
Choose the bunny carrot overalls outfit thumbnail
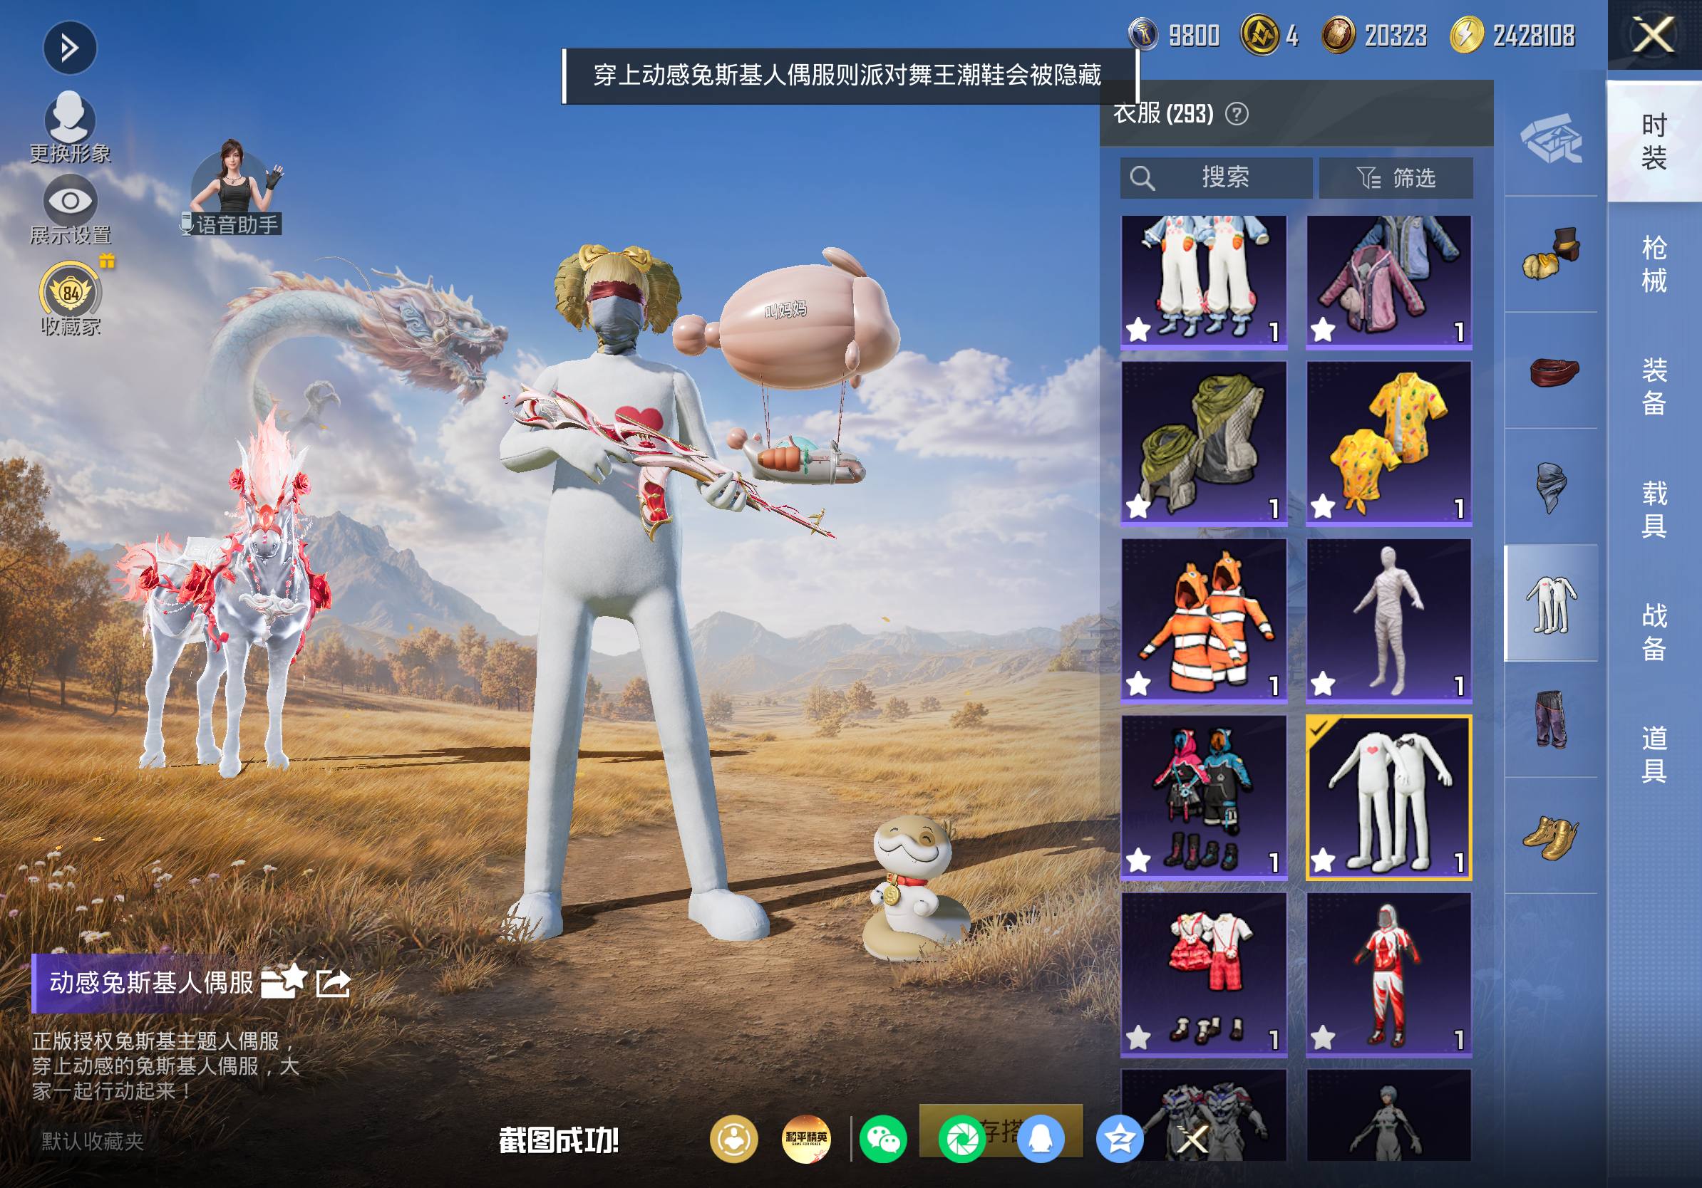[1204, 281]
